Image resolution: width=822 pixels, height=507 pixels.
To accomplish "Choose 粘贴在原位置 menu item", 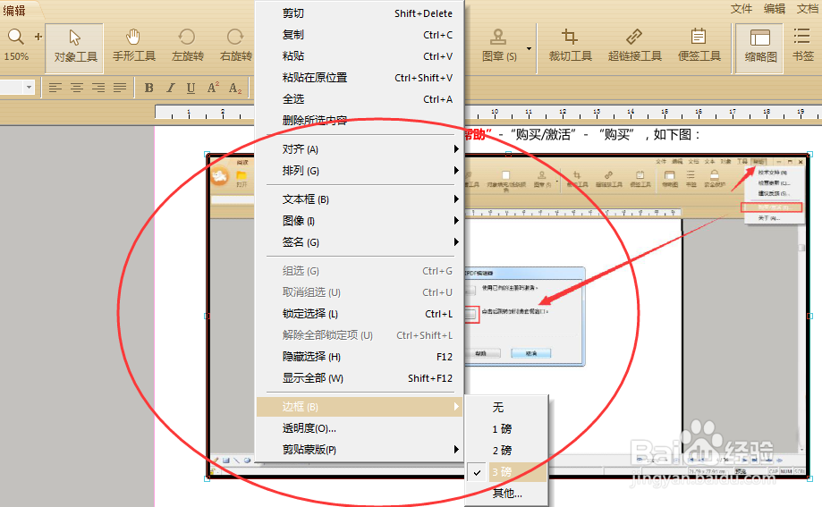I will click(x=359, y=78).
